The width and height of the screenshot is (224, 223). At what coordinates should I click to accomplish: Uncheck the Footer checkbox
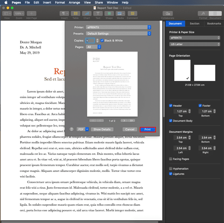(x=200, y=106)
